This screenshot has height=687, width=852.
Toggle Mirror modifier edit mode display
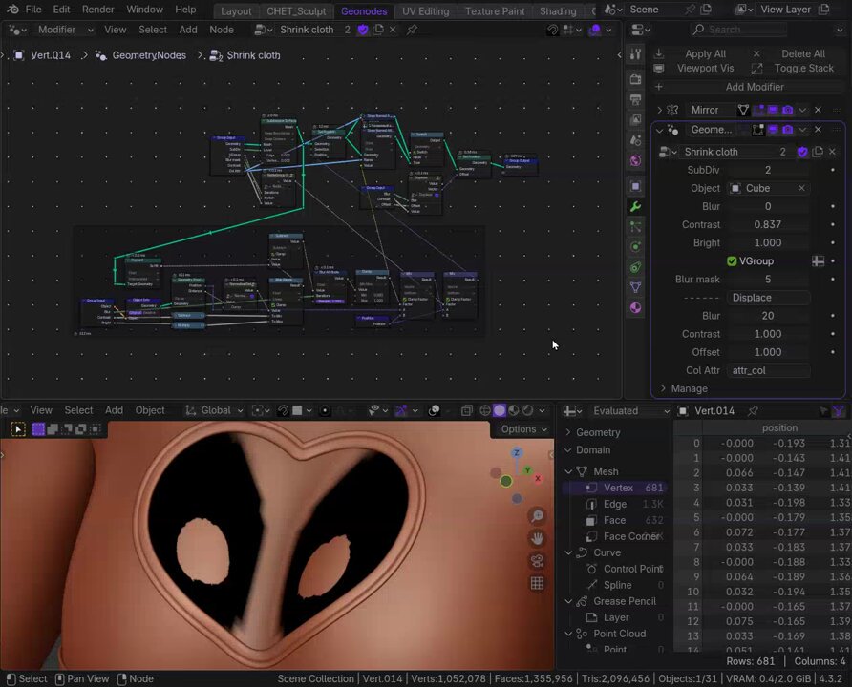tap(758, 110)
